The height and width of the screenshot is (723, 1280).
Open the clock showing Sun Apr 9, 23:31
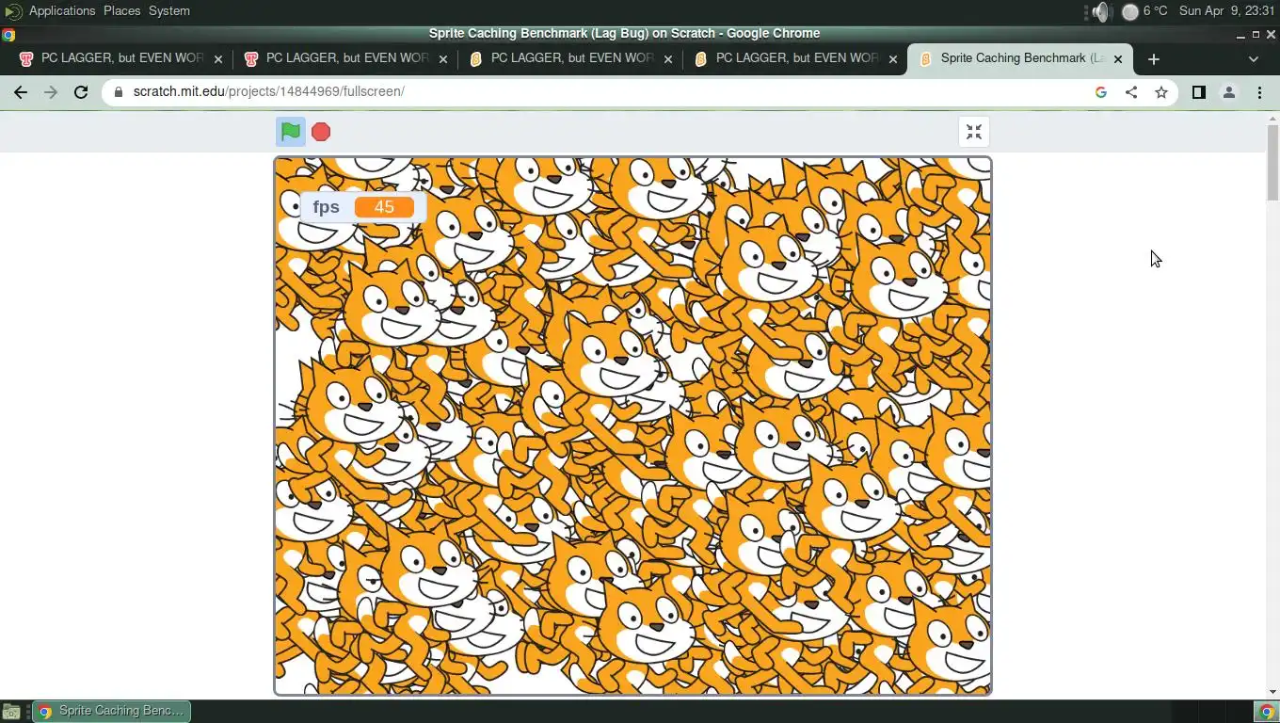(1226, 11)
